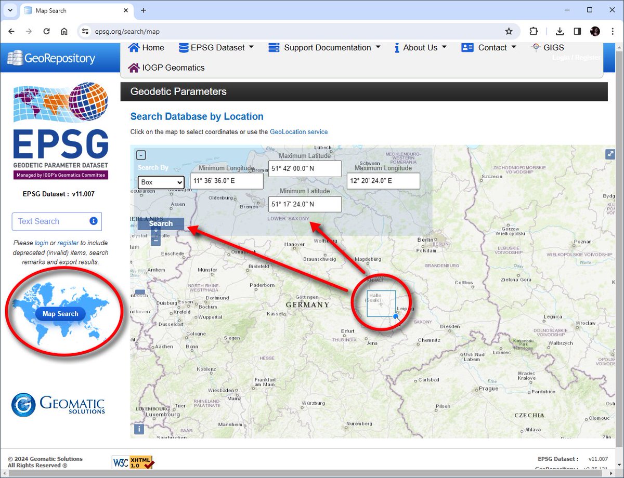624x478 pixels.
Task: Open the Search By Box dropdown
Action: [161, 182]
